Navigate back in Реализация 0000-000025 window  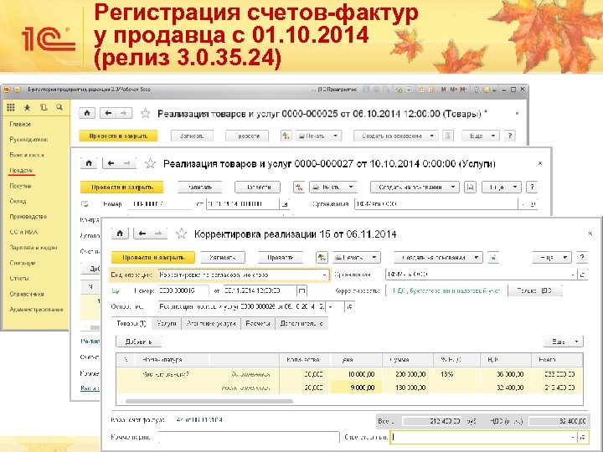click(x=108, y=113)
